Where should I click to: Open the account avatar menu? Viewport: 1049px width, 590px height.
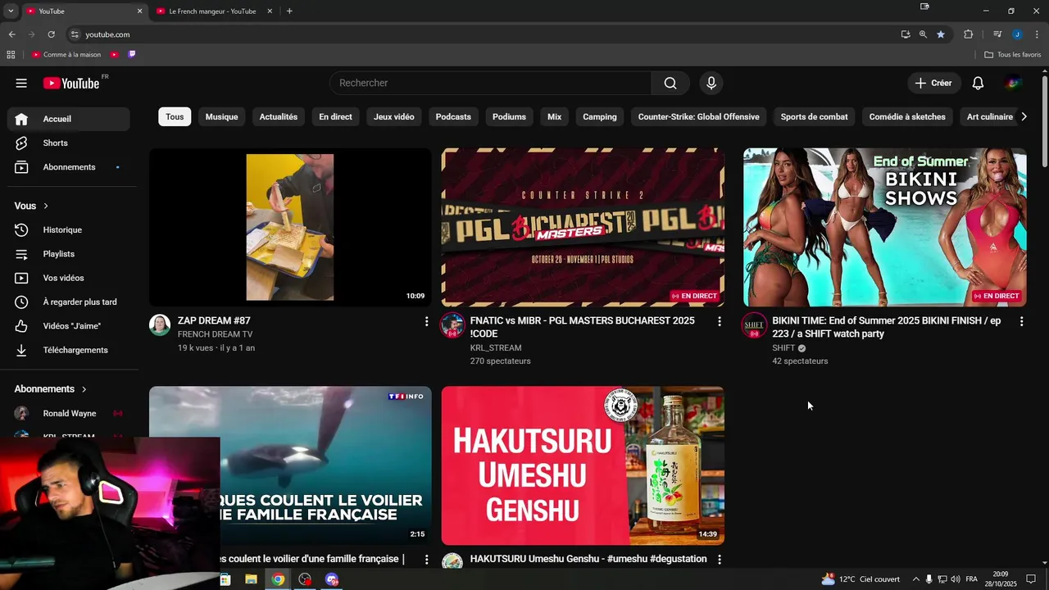1013,83
